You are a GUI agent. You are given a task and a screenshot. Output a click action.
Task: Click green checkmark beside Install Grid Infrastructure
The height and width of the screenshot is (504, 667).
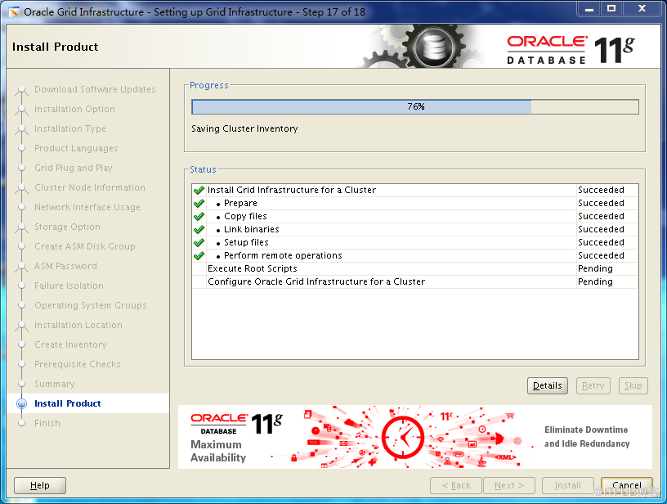coord(199,190)
